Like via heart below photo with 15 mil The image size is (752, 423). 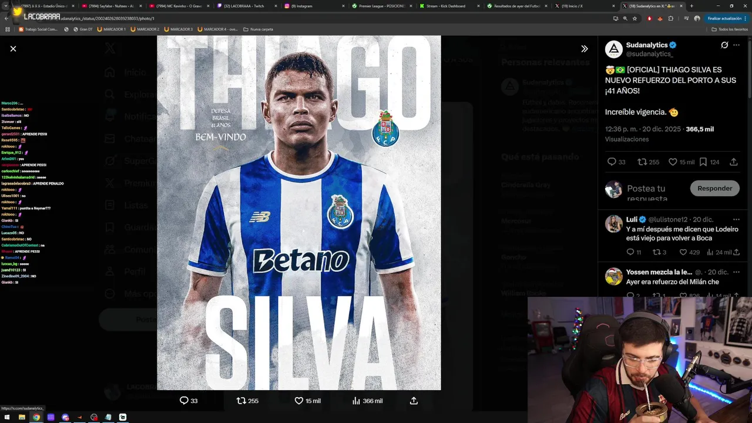tap(307, 401)
